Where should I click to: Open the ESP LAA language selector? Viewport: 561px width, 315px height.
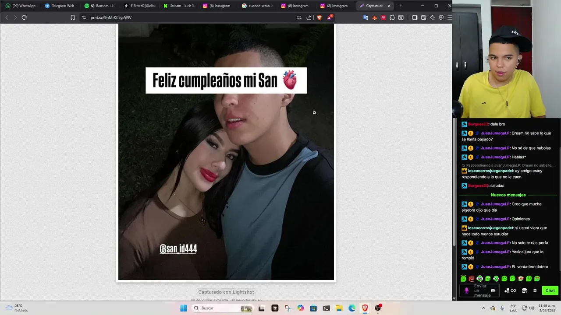(513, 308)
